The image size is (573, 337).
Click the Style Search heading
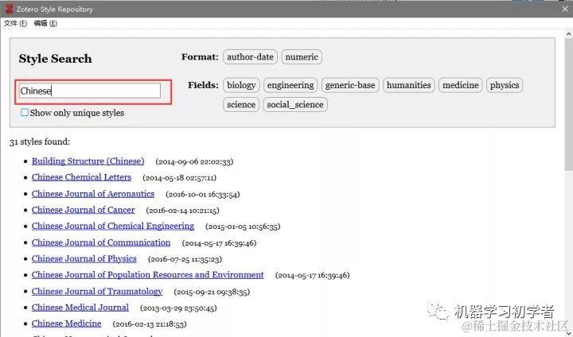(55, 59)
